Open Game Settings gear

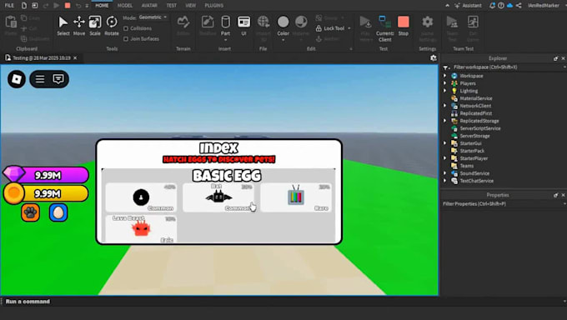pyautogui.click(x=427, y=28)
